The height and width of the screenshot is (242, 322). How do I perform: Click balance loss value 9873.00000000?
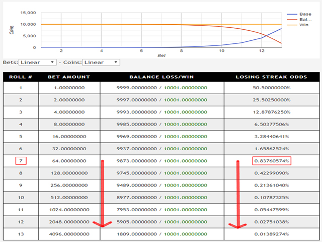(x=136, y=161)
